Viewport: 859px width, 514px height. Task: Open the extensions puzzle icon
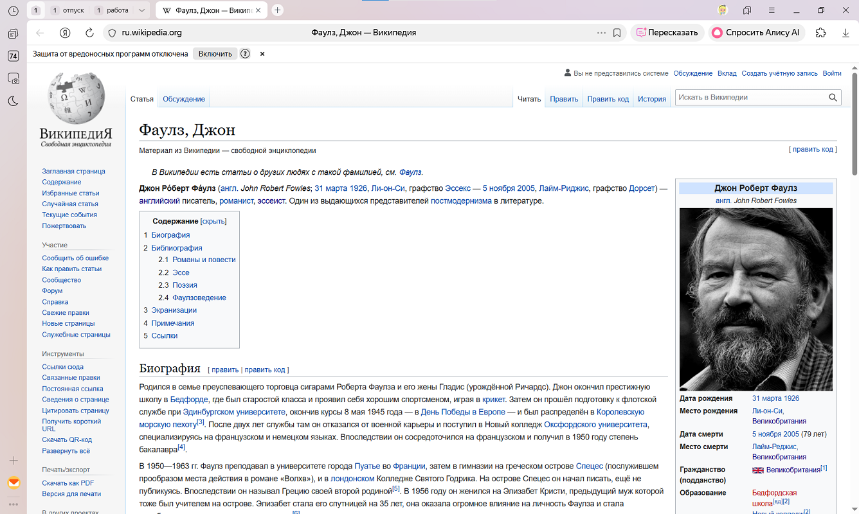click(x=820, y=33)
